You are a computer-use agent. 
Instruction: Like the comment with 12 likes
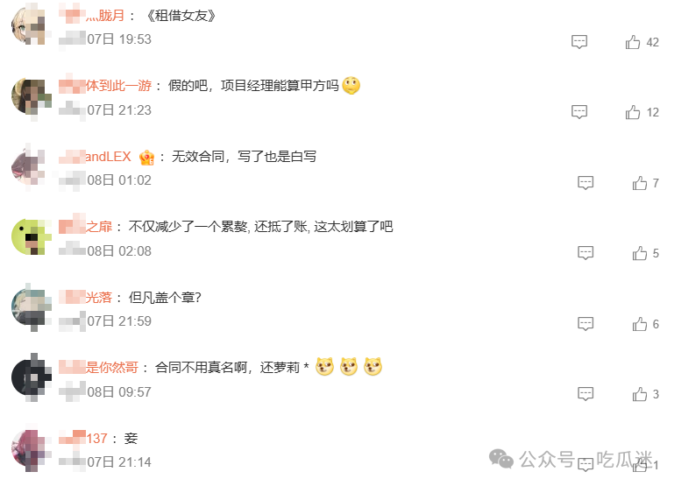(633, 112)
